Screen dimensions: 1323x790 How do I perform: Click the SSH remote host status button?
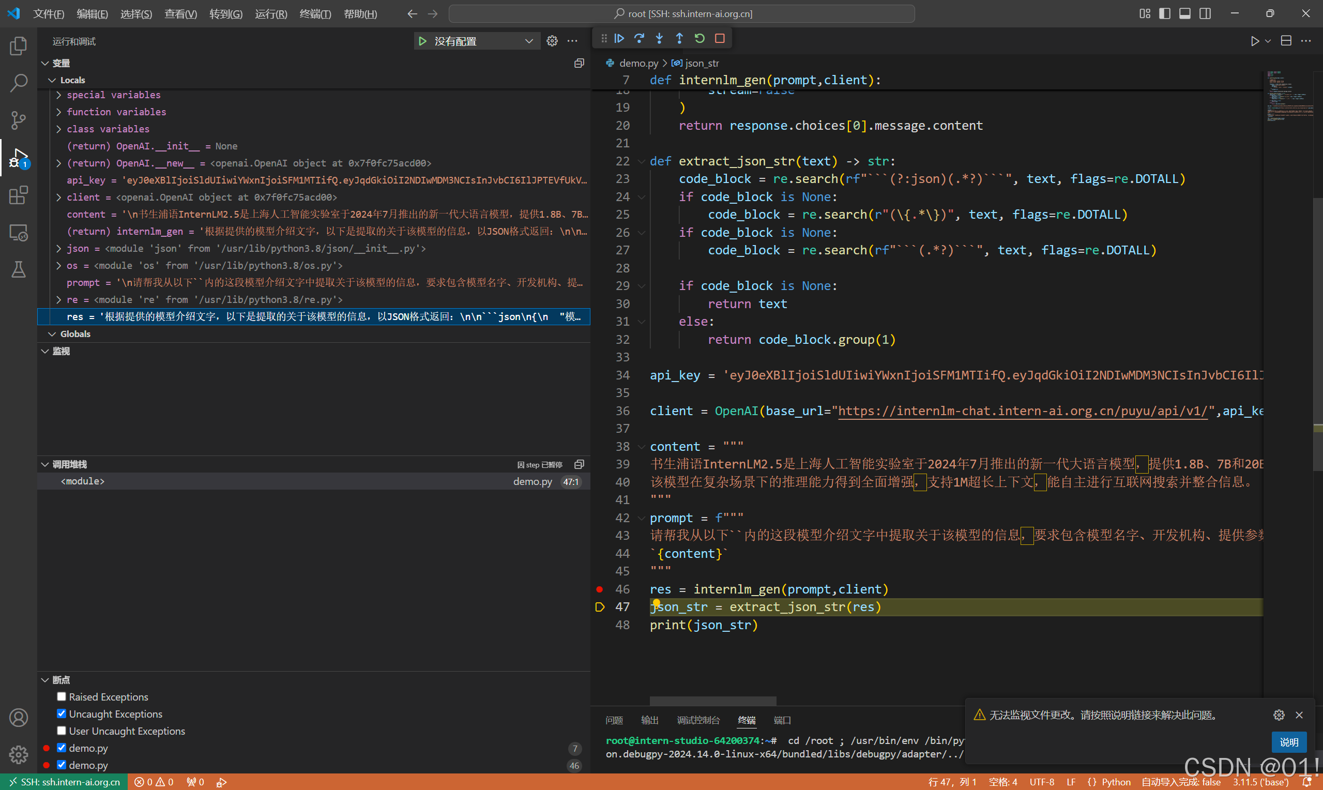click(64, 782)
